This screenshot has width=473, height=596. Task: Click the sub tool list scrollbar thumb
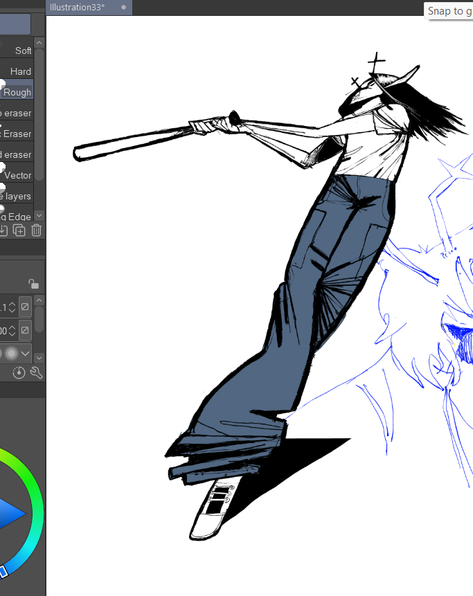[39, 114]
